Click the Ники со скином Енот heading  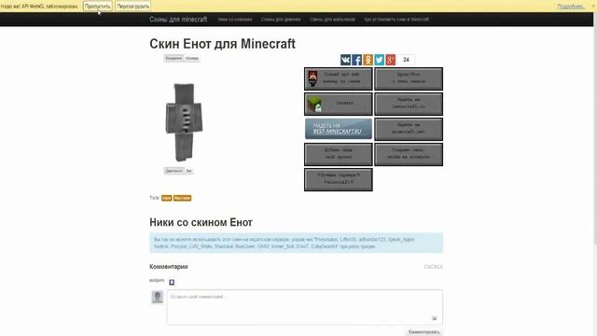tap(201, 222)
